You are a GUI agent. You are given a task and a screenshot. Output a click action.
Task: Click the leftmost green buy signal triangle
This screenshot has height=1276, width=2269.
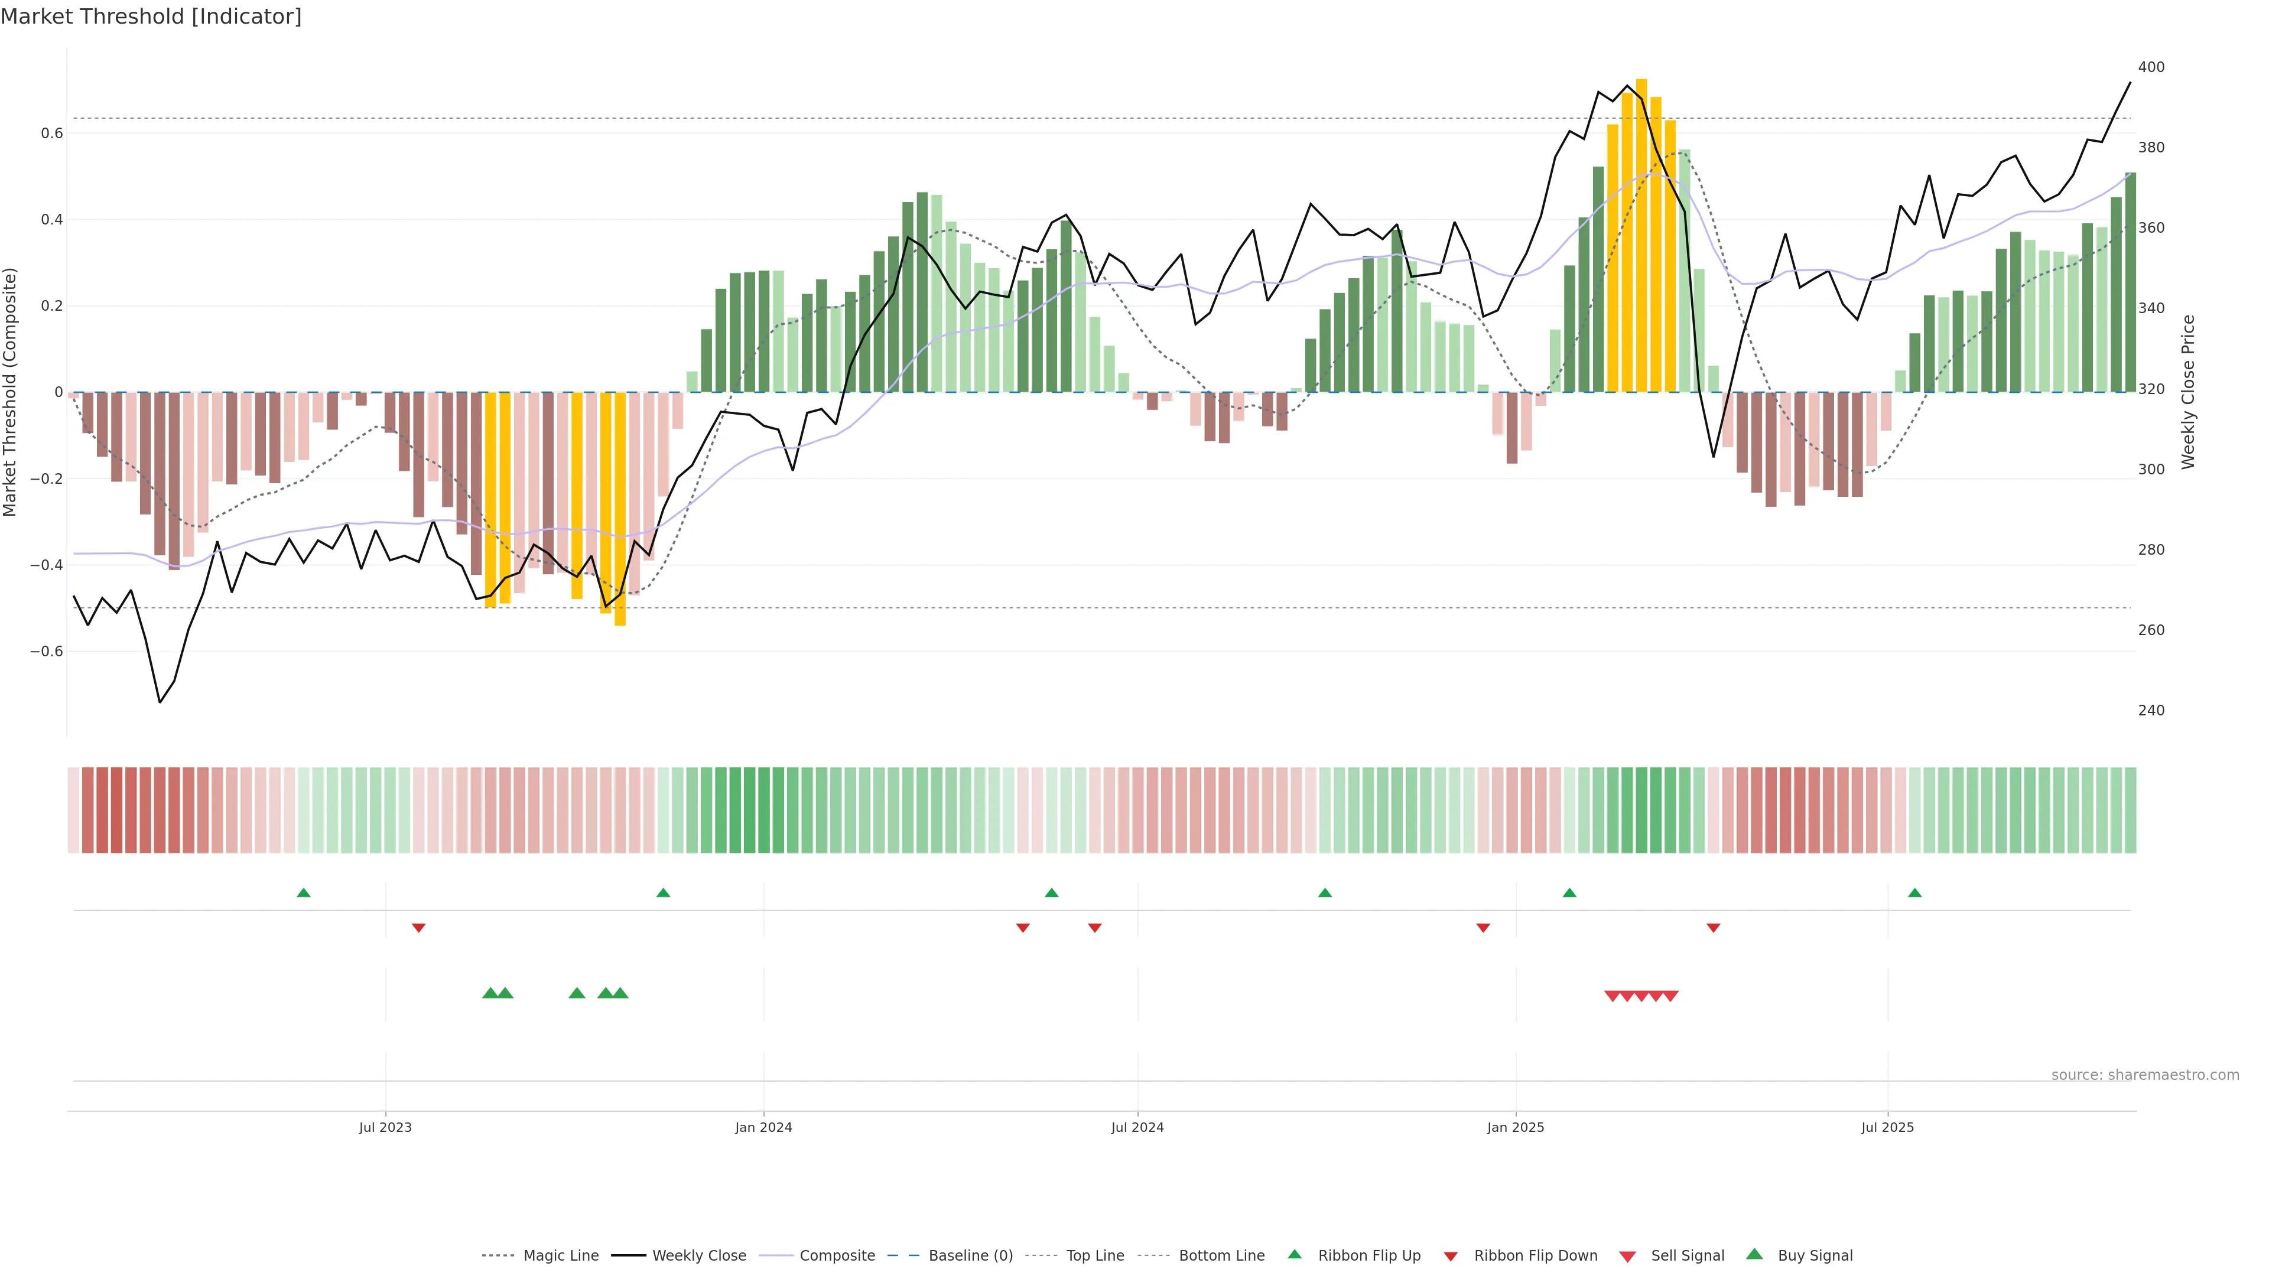(x=490, y=993)
